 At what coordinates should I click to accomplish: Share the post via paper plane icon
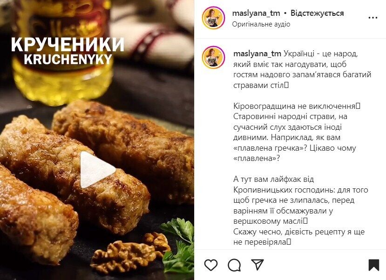click(x=257, y=265)
